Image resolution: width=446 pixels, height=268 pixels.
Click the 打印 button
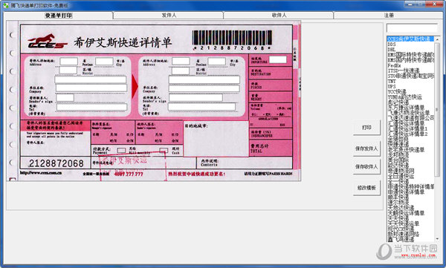[x=366, y=128]
